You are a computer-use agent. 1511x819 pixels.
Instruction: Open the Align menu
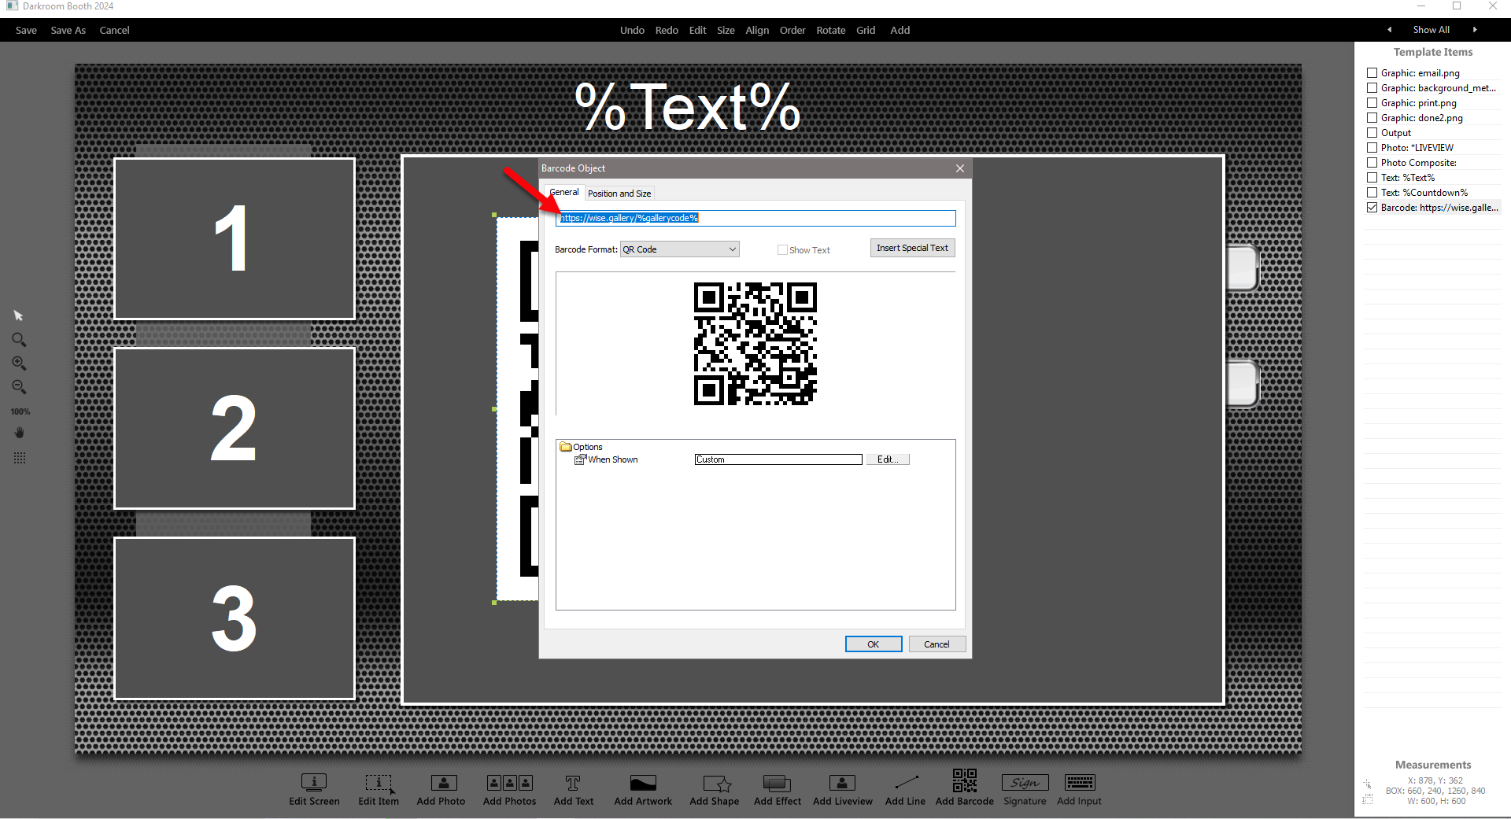[x=757, y=30]
